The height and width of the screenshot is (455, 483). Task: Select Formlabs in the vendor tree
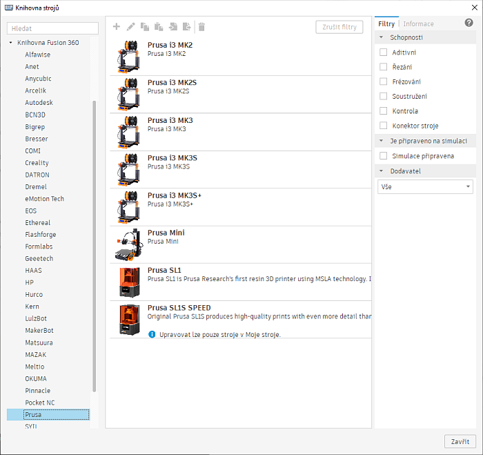point(39,246)
